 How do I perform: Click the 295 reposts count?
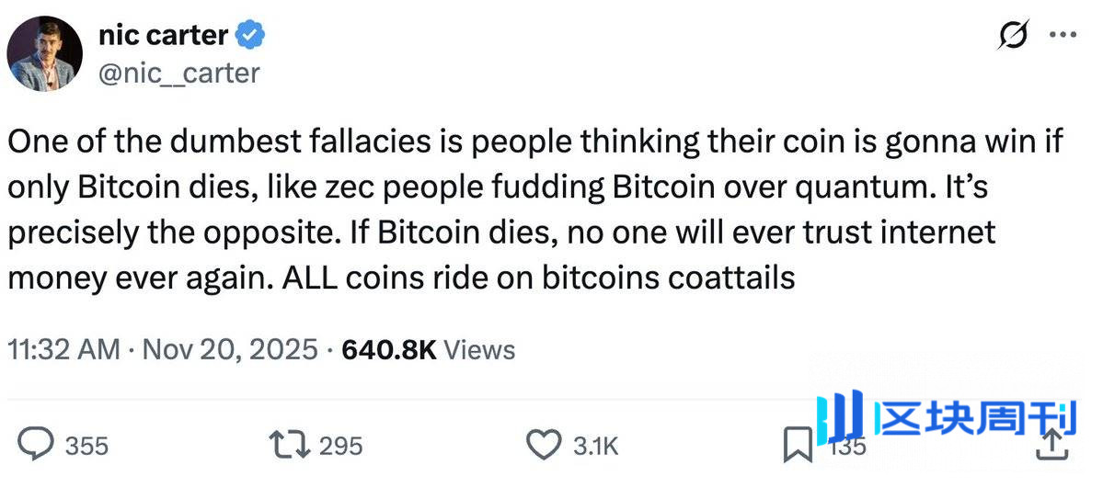pyautogui.click(x=340, y=447)
